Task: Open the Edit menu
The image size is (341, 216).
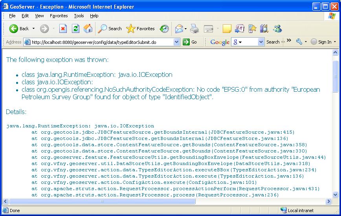Action: tap(25, 16)
